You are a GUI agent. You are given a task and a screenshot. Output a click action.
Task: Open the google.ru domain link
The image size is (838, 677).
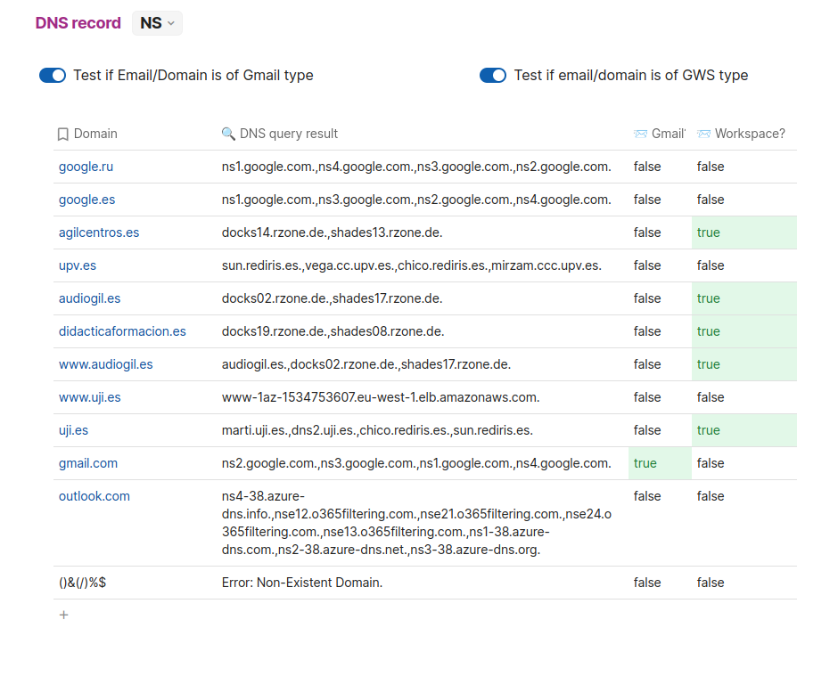click(86, 167)
